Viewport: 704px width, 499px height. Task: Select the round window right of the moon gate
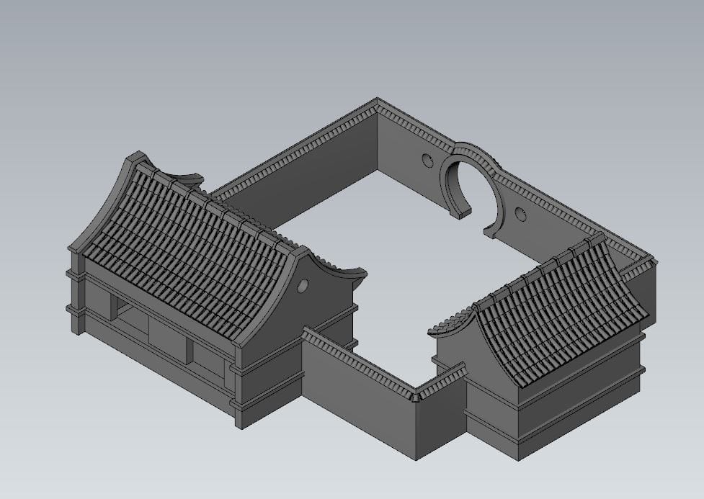tap(521, 213)
